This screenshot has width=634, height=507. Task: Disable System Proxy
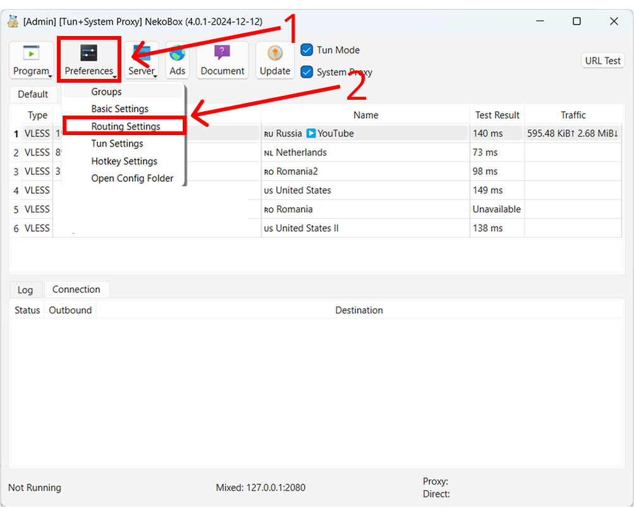tap(307, 72)
